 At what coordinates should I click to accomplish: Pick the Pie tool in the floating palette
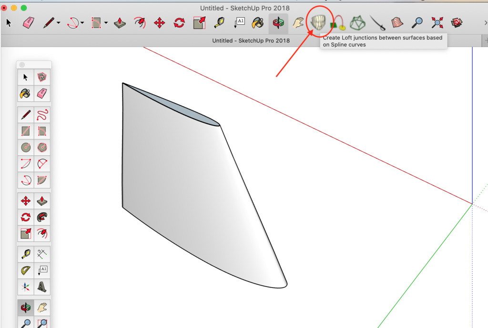42,180
